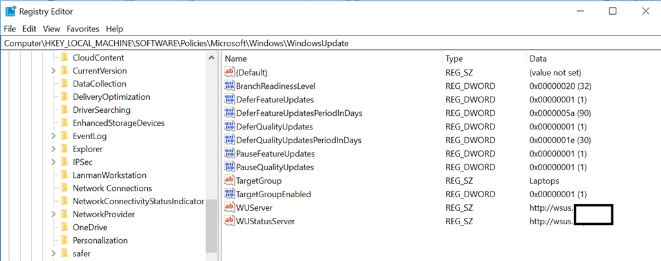661x261 pixels.
Task: Click the DWORD icon beside DeferQualityUpdates
Action: coord(229,126)
